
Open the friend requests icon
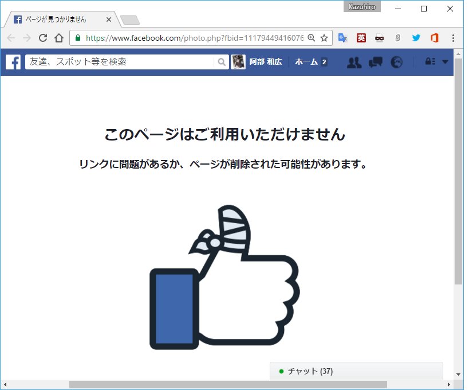[354, 63]
